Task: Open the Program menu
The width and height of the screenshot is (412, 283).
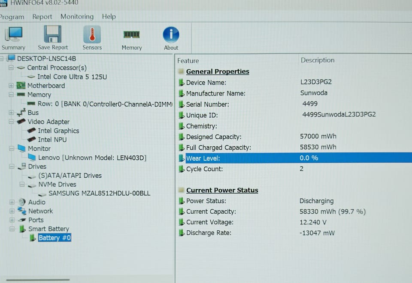Action: click(12, 17)
